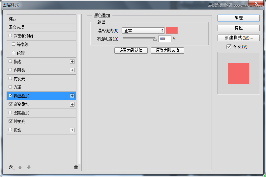Open the 混合选项 settings entry
266x177 pixels.
click(x=41, y=27)
